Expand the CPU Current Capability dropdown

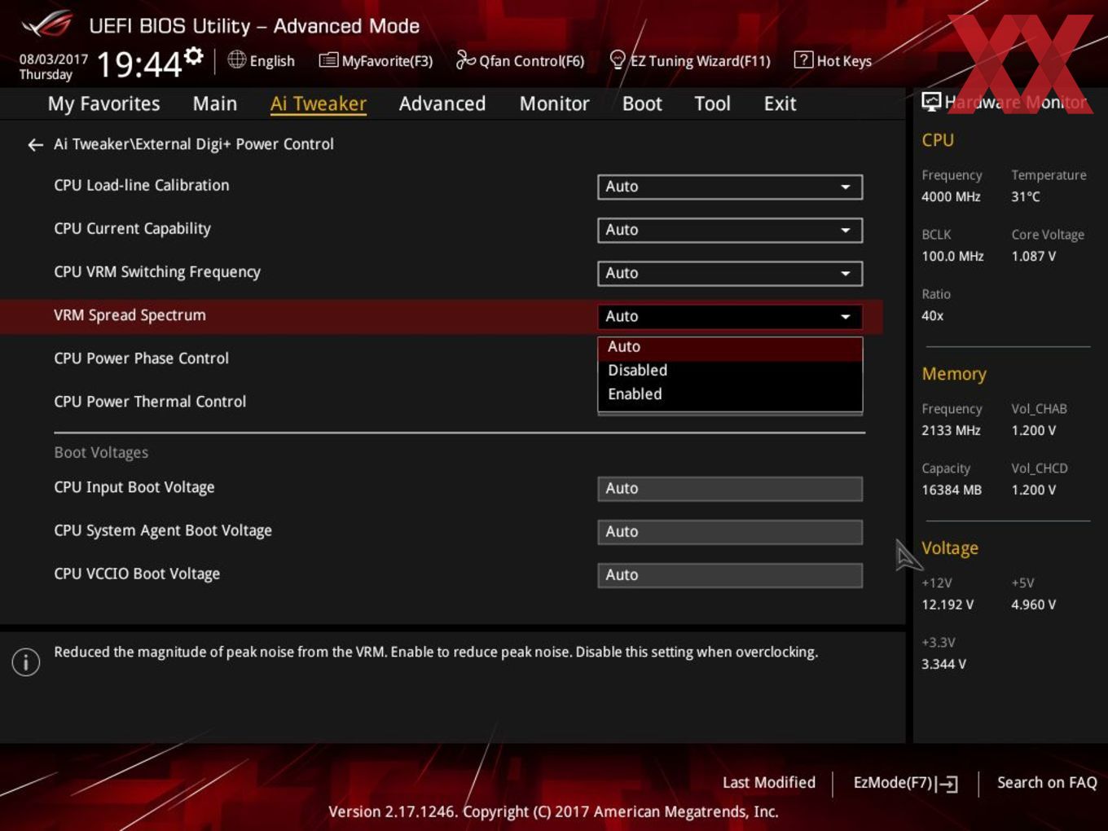click(x=730, y=230)
